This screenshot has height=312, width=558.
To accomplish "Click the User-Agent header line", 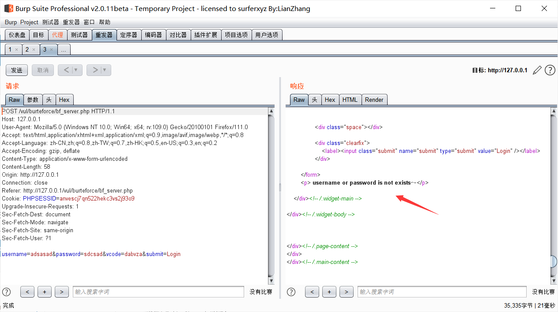I will click(125, 127).
